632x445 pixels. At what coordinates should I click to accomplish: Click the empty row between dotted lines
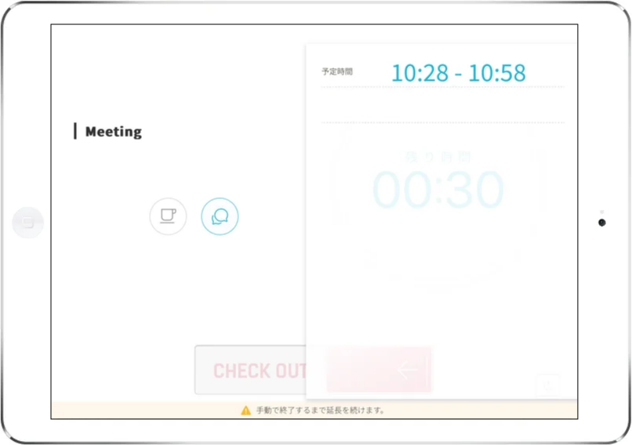(442, 105)
